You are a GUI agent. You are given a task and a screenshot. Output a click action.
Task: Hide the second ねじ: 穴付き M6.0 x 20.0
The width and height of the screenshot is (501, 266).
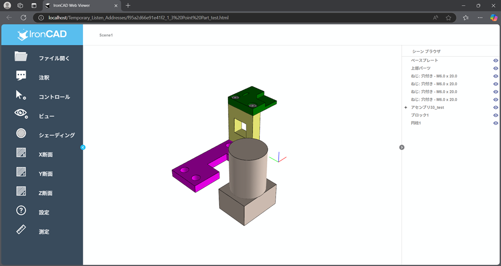coord(496,84)
